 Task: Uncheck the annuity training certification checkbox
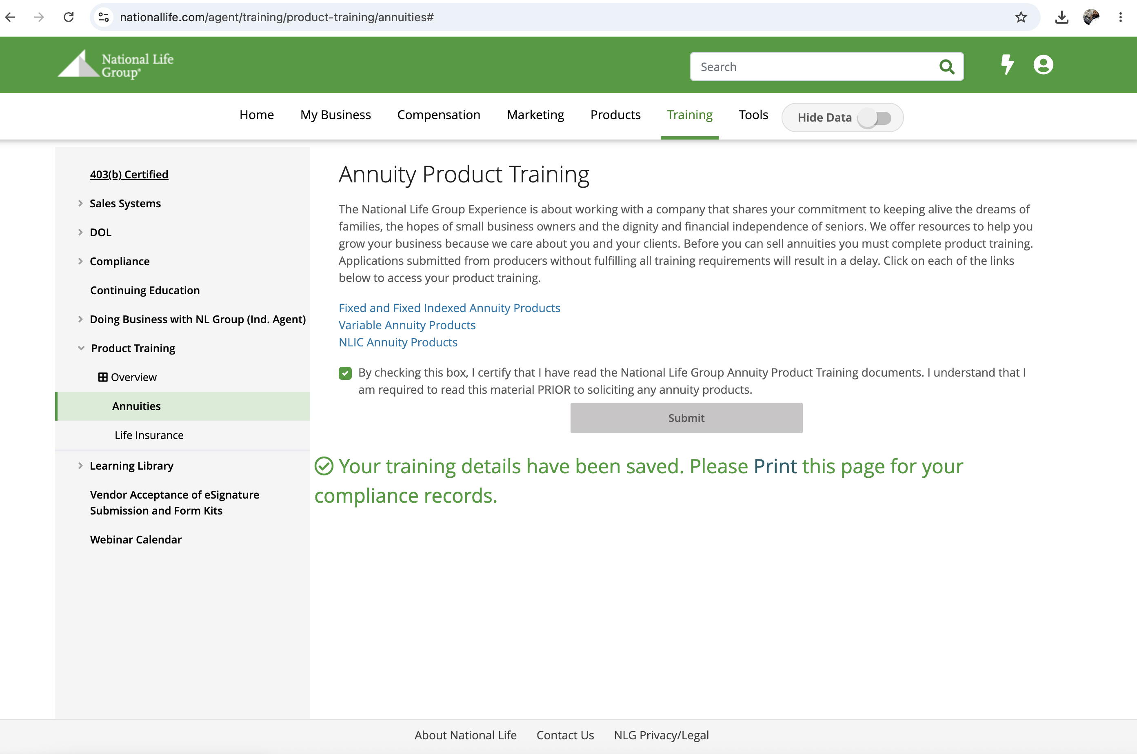(x=345, y=373)
